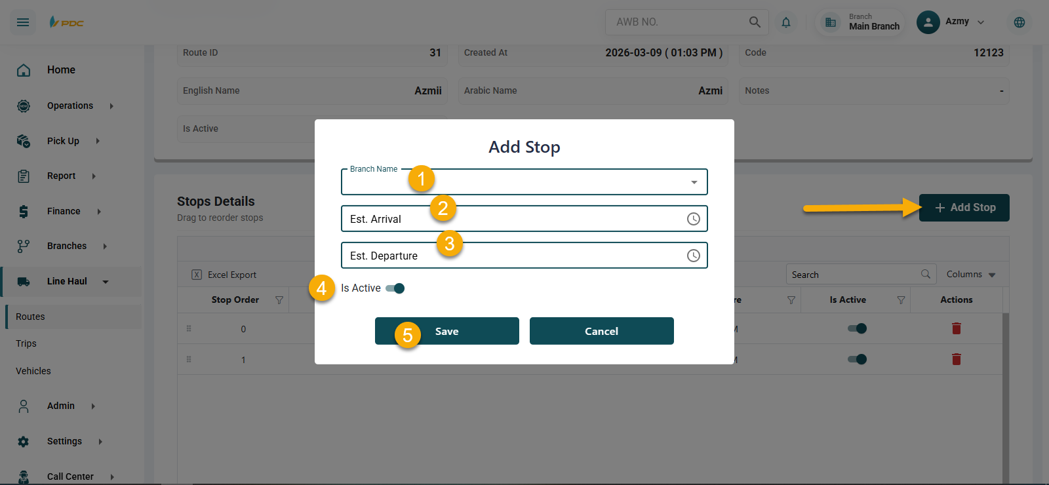Expand the Pick Up menu arrow

point(98,141)
